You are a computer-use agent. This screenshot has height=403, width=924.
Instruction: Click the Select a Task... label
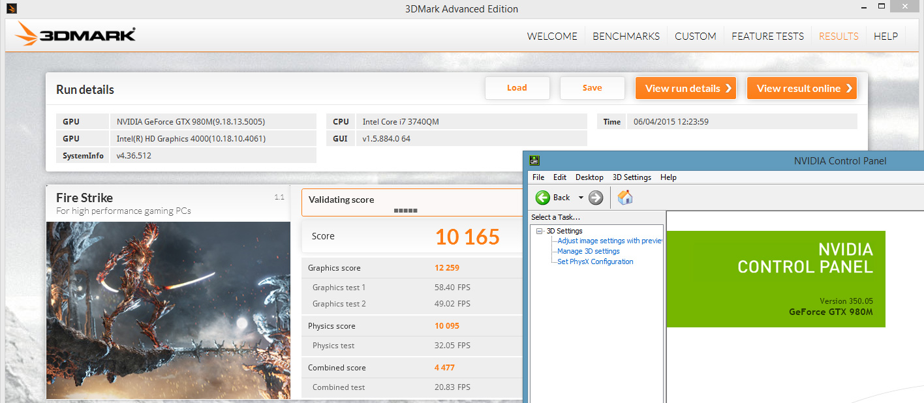[x=555, y=217]
